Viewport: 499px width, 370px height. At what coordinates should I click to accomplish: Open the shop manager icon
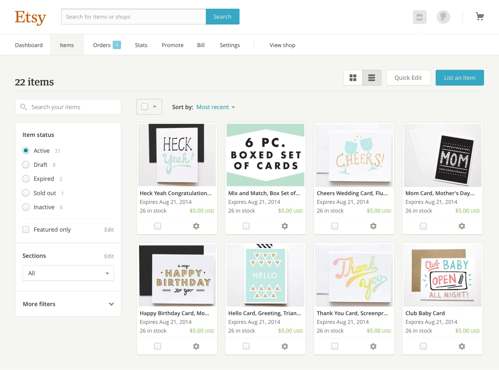(x=419, y=17)
